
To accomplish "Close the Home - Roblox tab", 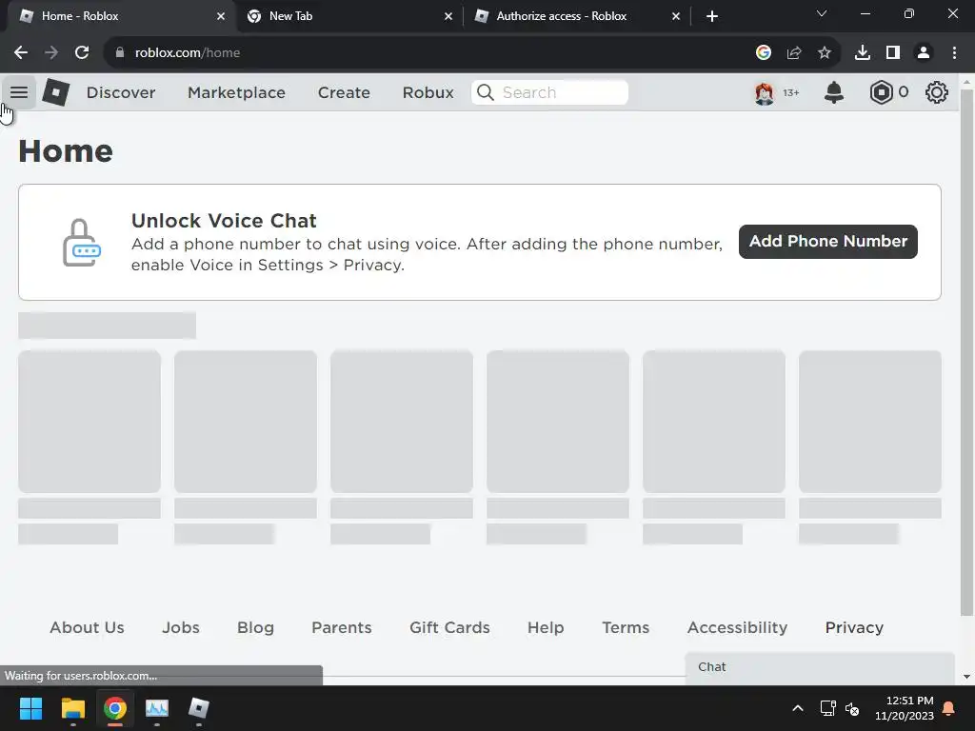I will point(221,16).
